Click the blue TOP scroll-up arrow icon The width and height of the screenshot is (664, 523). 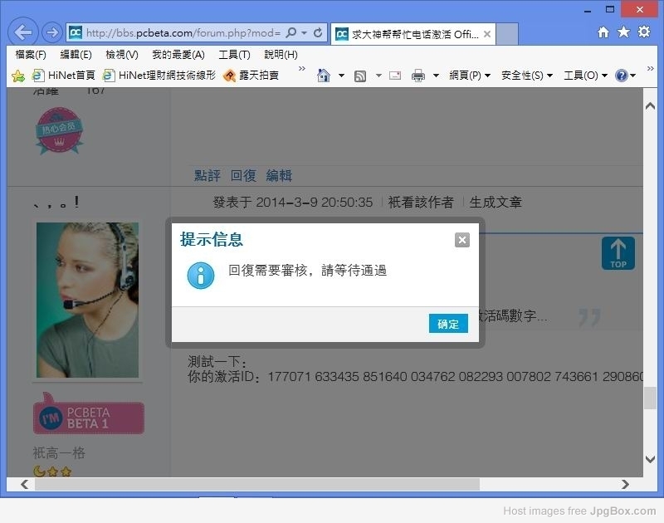pyautogui.click(x=618, y=253)
